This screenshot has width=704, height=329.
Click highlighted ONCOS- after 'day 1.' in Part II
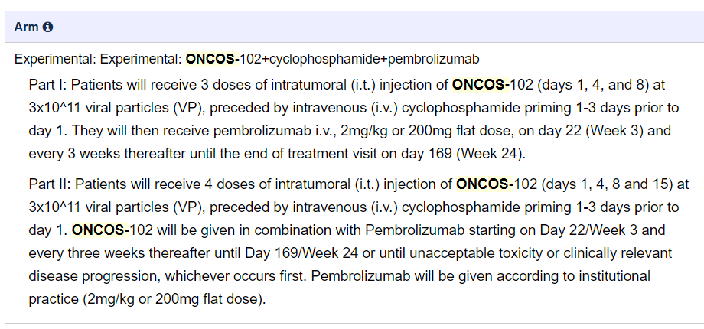point(100,230)
